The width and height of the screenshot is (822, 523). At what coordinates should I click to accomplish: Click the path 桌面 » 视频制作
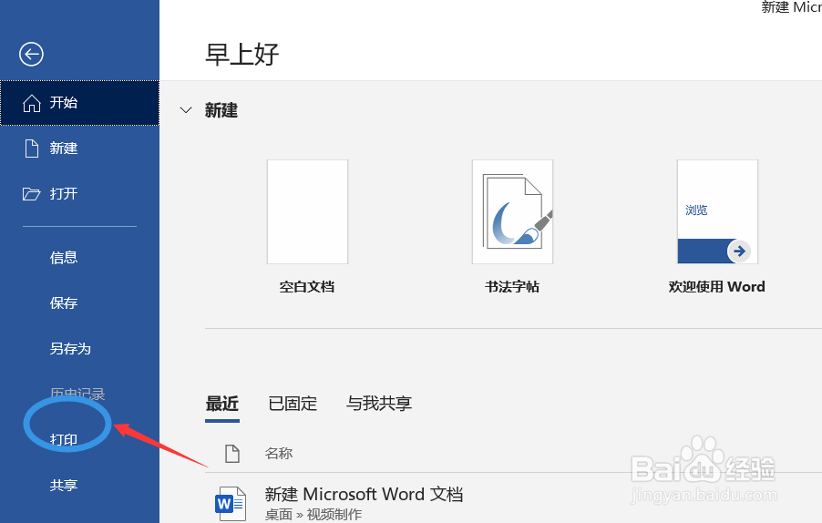[x=313, y=515]
